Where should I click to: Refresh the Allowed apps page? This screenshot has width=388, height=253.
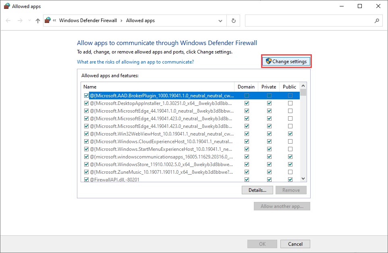click(x=233, y=21)
